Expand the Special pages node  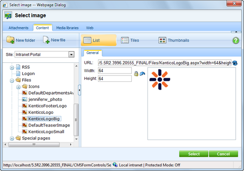pos(12,138)
